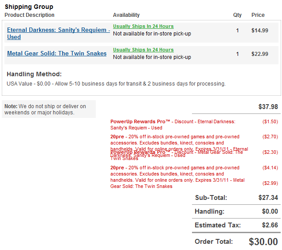Click the Price column header
The image size is (282, 250).
tap(258, 15)
